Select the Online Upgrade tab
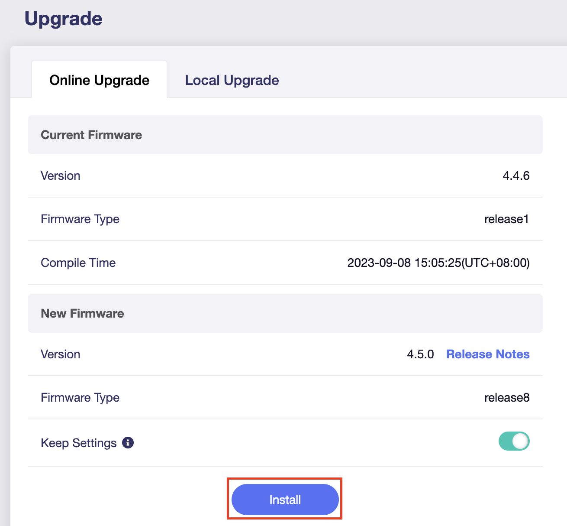567x526 pixels. pos(99,80)
